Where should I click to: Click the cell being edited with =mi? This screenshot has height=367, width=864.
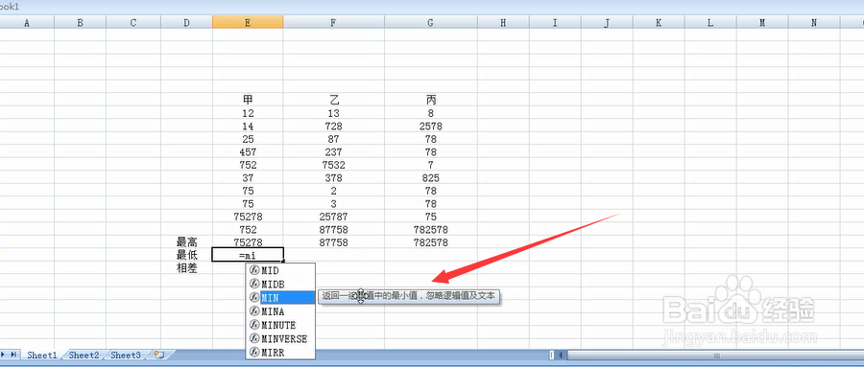click(248, 255)
